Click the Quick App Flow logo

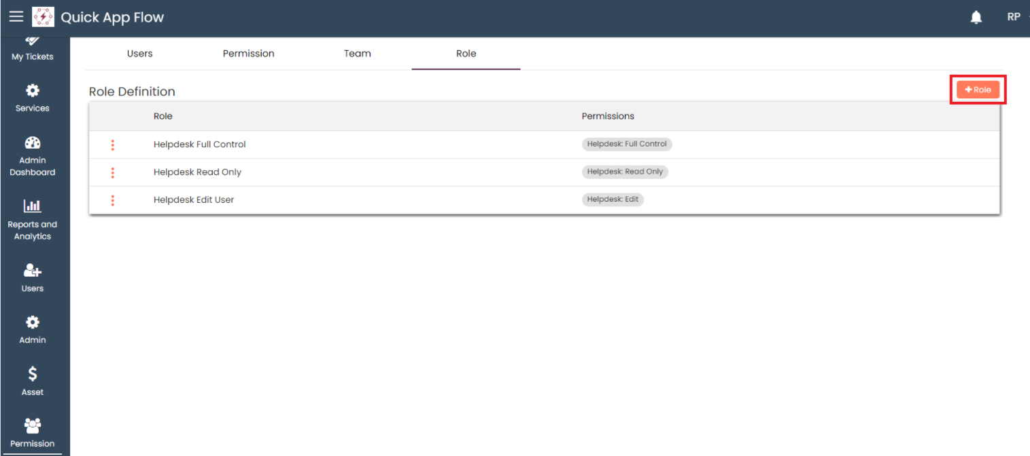click(x=44, y=17)
